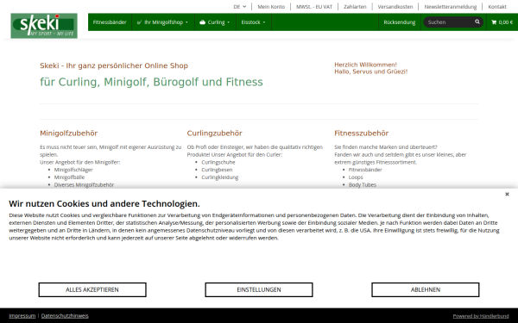Click the Body Tubes list item
Screen dimensions: 518x323
(363, 185)
